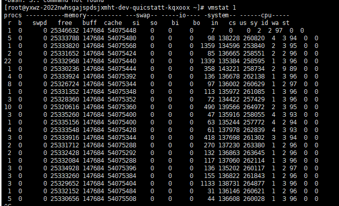
Task: Click the value 139566 in the table
Action: (229, 107)
